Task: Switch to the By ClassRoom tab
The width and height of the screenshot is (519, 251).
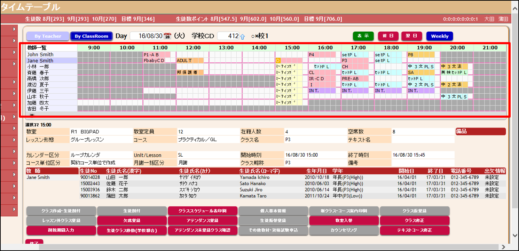Action: [92, 36]
